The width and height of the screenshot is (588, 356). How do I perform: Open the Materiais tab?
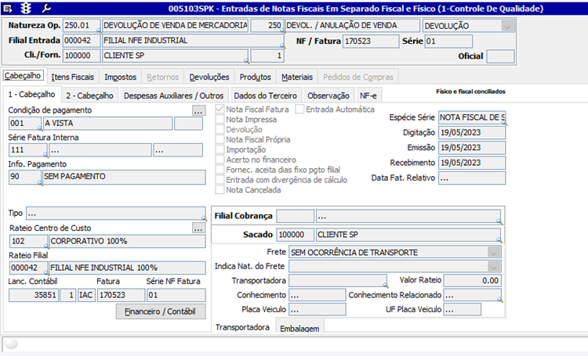pos(297,77)
